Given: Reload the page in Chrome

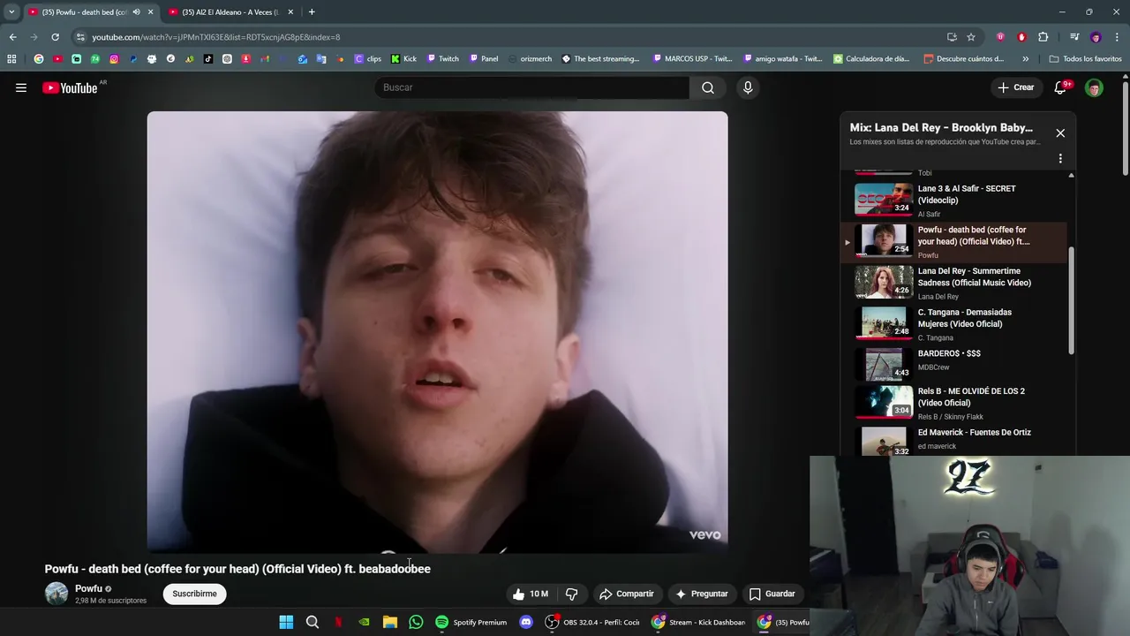Looking at the screenshot, I should click(x=55, y=37).
